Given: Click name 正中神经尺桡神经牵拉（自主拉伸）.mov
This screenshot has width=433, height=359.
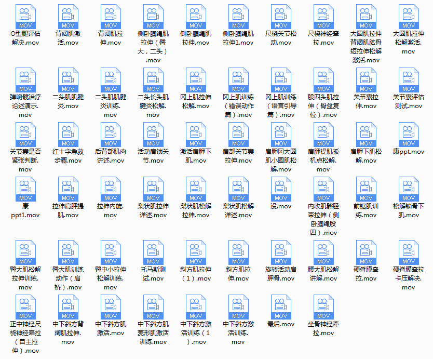Looking at the screenshot, I should tap(25, 337).
